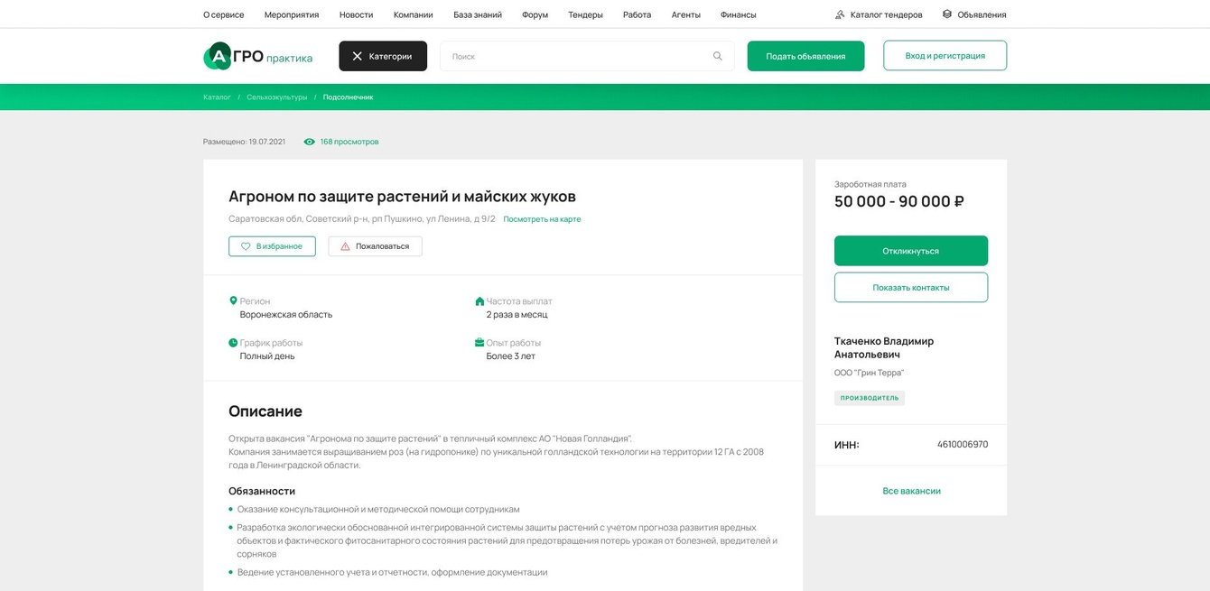Viewport: 1210px width, 591px height.
Task: Click Подать объявления button
Action: (x=805, y=56)
